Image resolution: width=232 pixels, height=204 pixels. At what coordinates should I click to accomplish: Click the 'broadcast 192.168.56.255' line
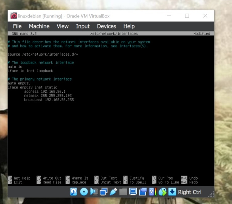pyautogui.click(x=49, y=100)
